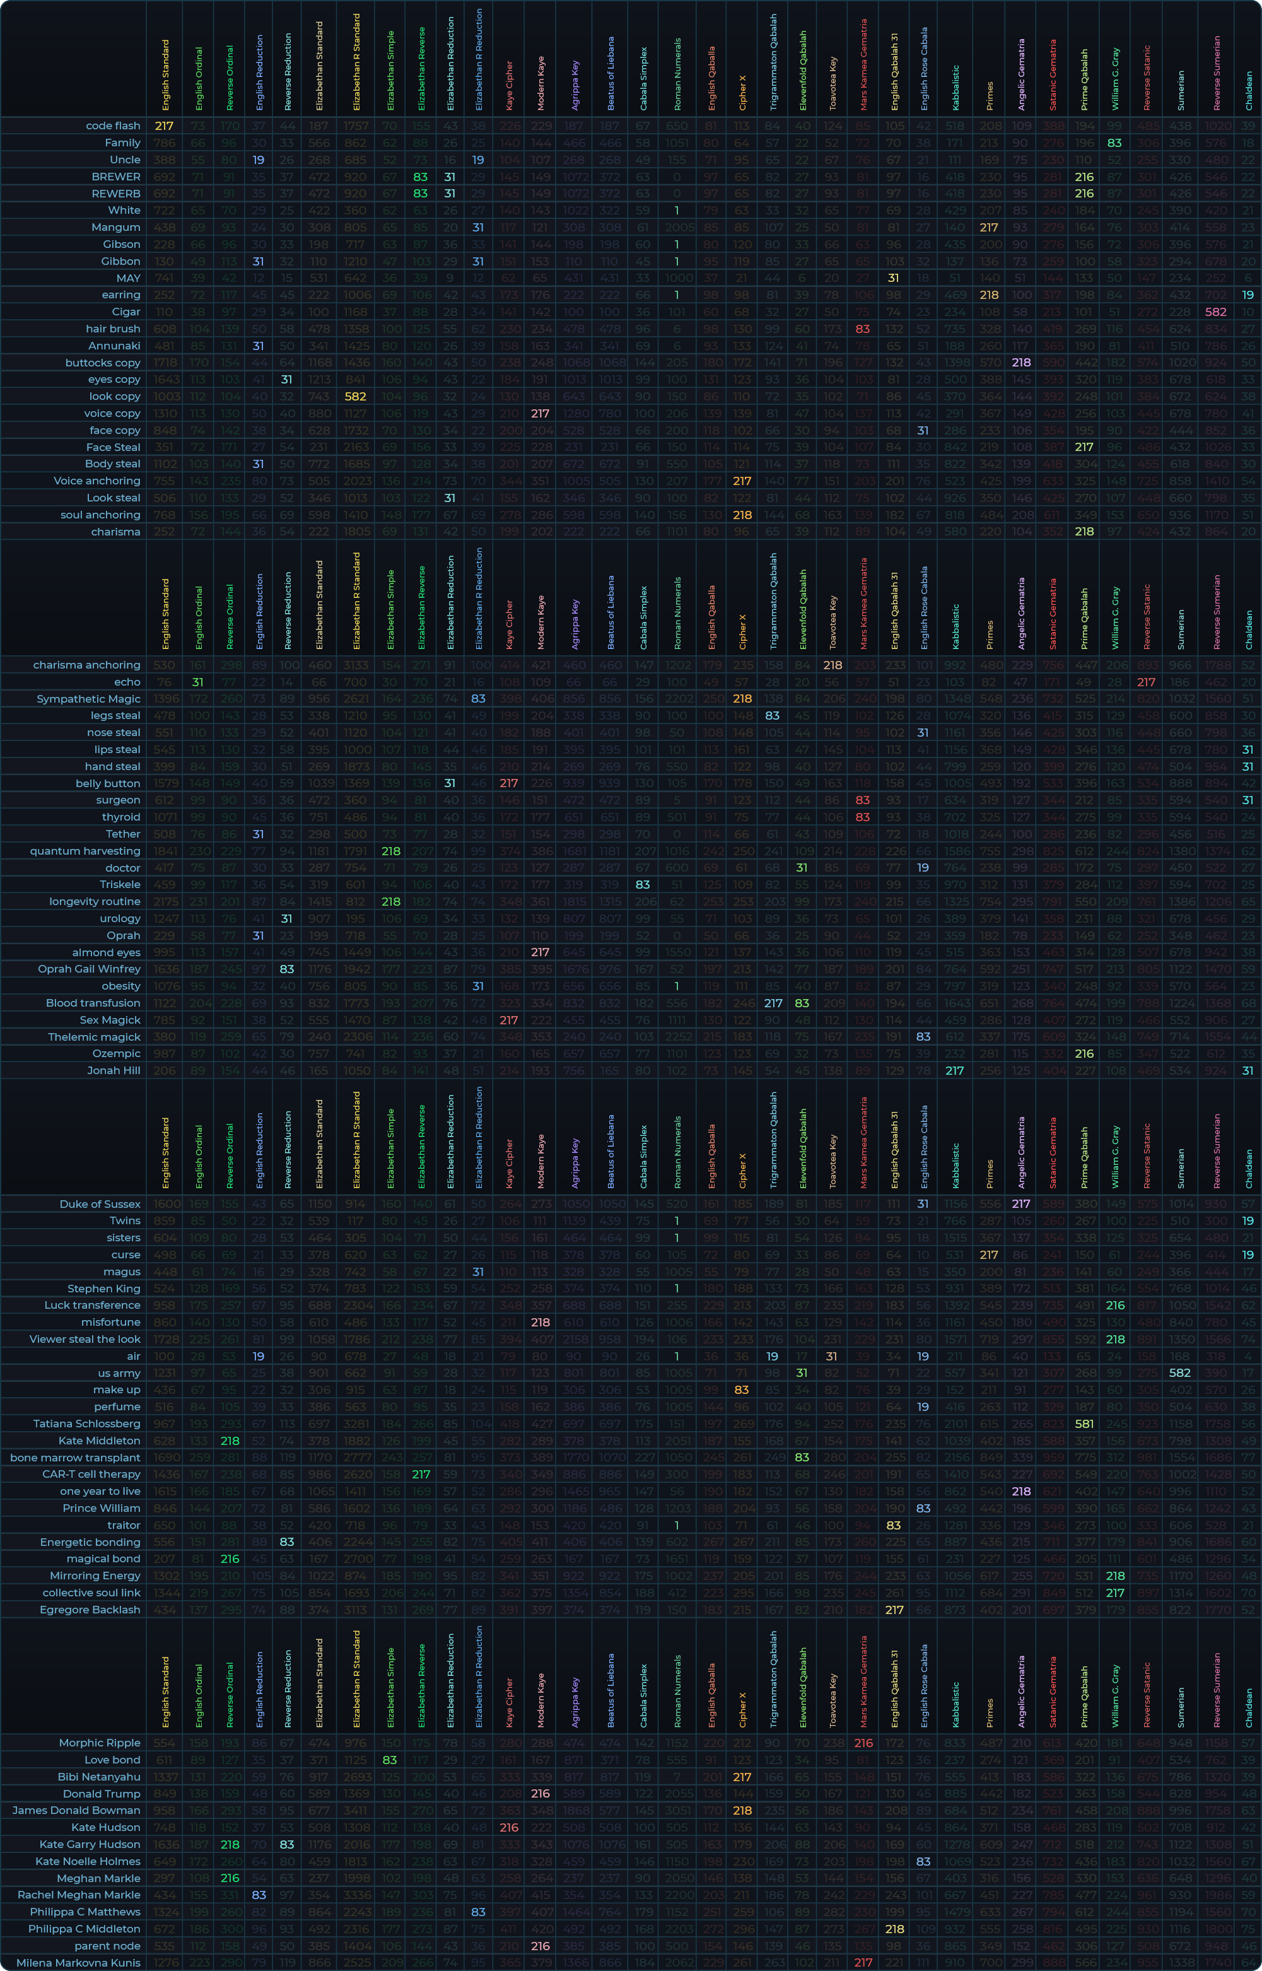Select highlighted 581 in Tatiana Schlossberg row
The image size is (1262, 1971).
(1084, 1424)
